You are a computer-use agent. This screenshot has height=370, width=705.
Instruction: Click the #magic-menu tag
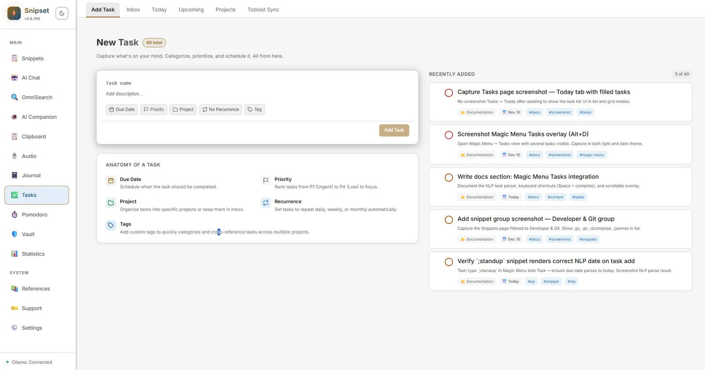[592, 155]
